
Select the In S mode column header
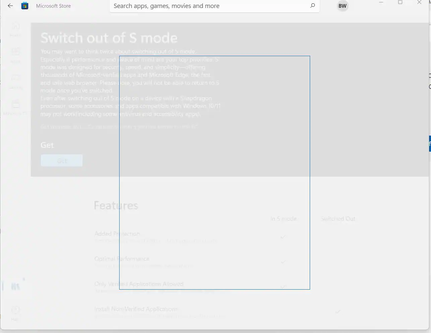pos(283,219)
